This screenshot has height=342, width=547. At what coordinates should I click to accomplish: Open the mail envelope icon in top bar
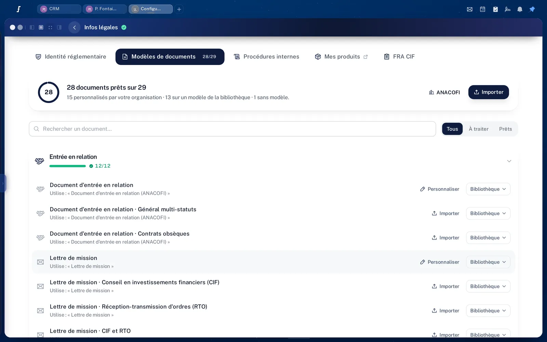(x=470, y=9)
